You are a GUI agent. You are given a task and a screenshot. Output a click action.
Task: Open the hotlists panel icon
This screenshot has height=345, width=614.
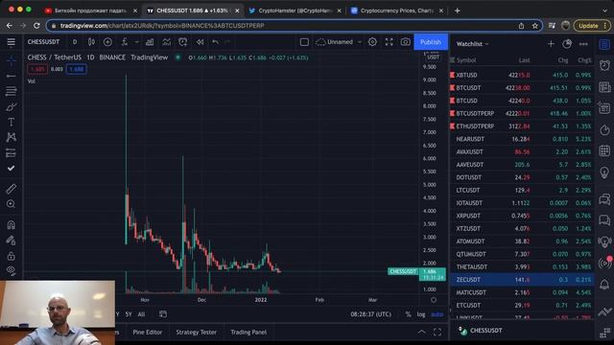pos(604,129)
